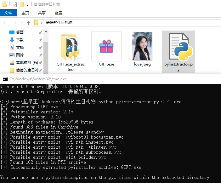The width and height of the screenshot is (221, 183).
Task: Expand the address bar path chevron
Action: (42, 23)
